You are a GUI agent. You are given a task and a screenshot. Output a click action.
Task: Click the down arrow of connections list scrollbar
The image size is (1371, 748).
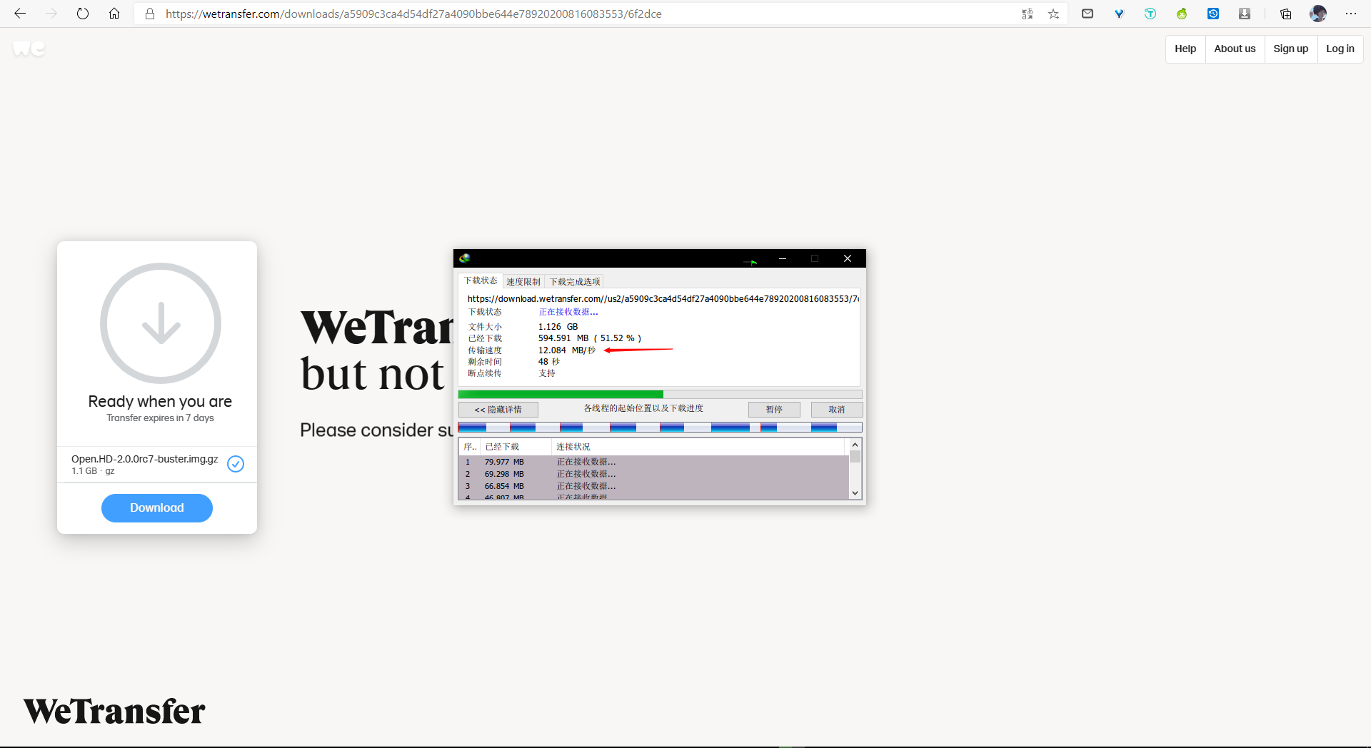[x=855, y=493]
